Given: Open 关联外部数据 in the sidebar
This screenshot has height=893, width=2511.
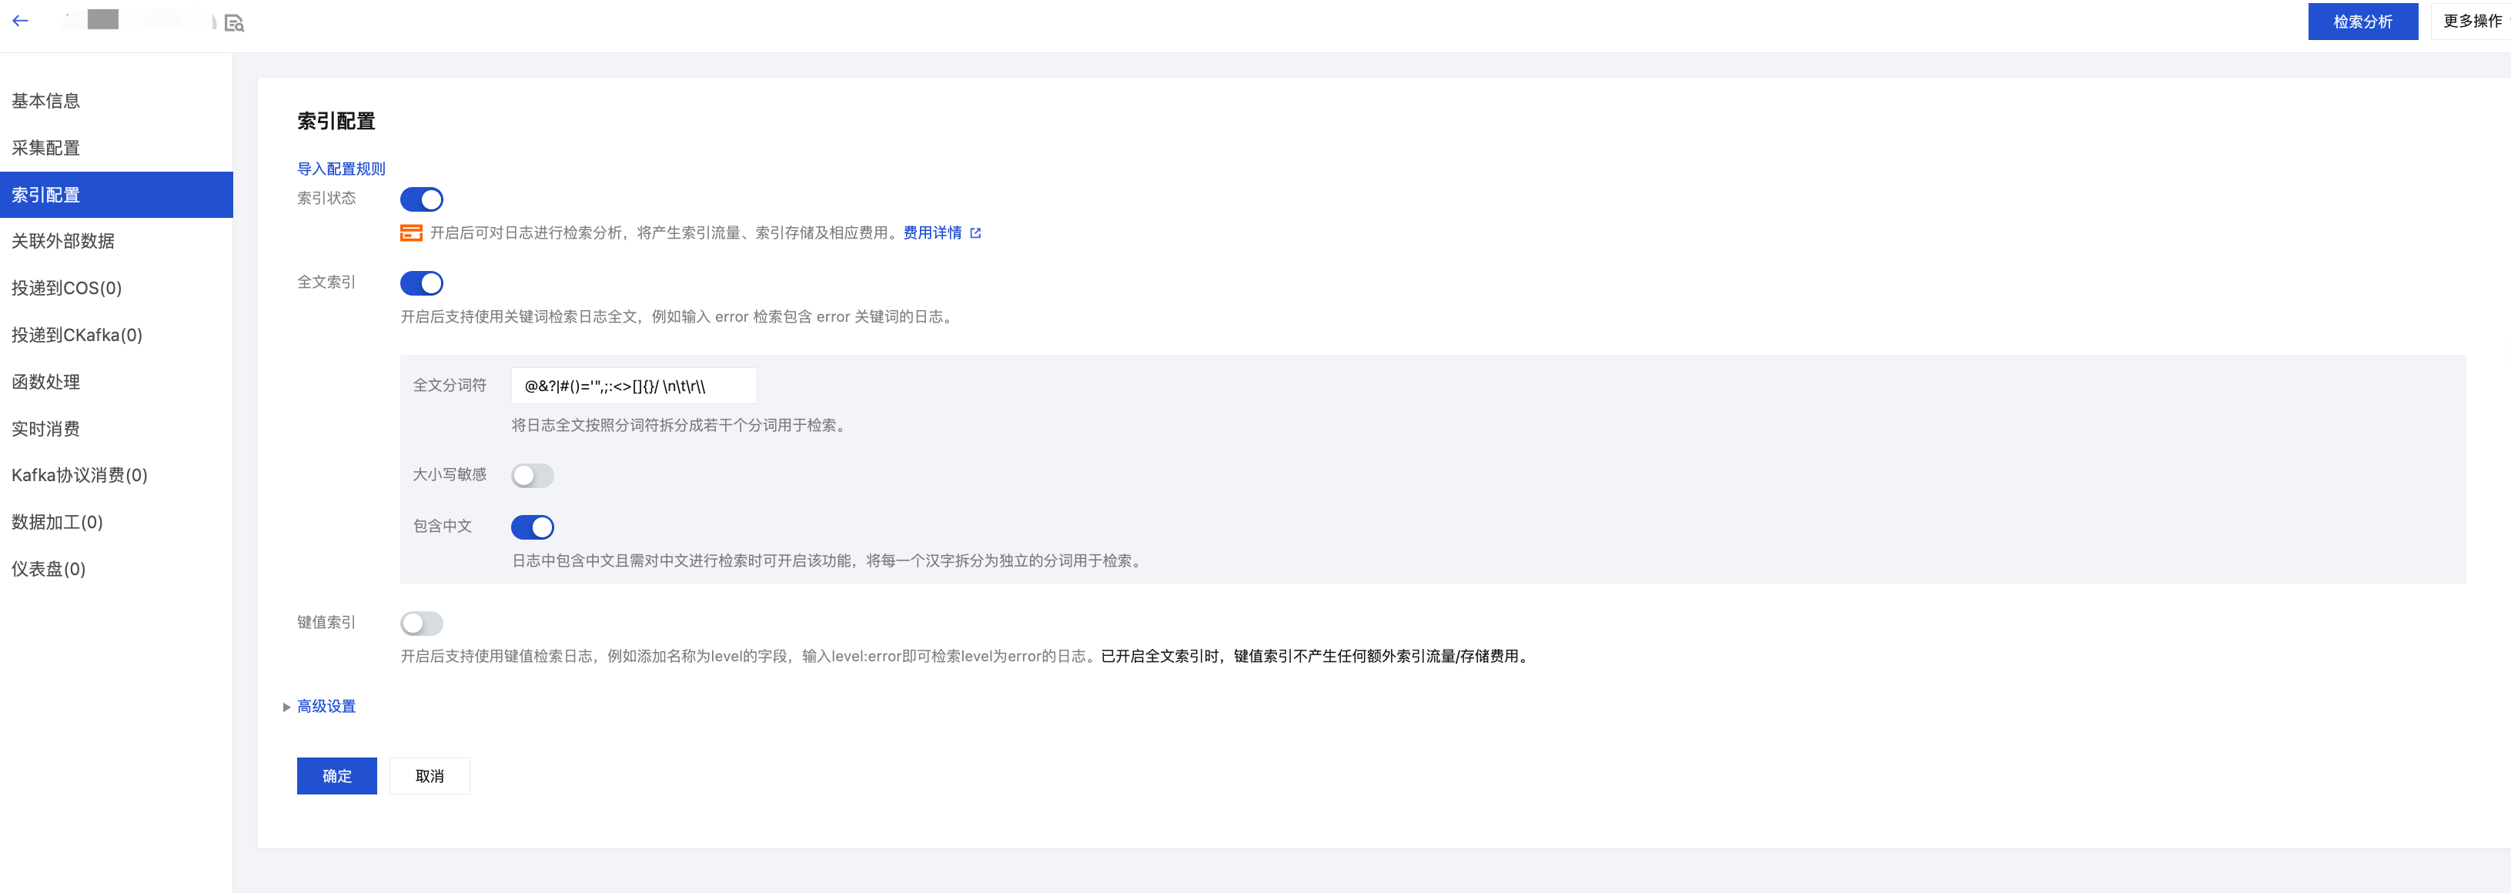Looking at the screenshot, I should 116,241.
